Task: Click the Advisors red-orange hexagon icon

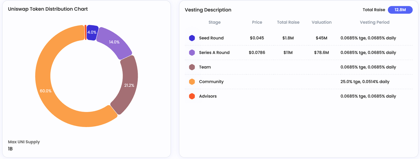Action: [x=192, y=96]
